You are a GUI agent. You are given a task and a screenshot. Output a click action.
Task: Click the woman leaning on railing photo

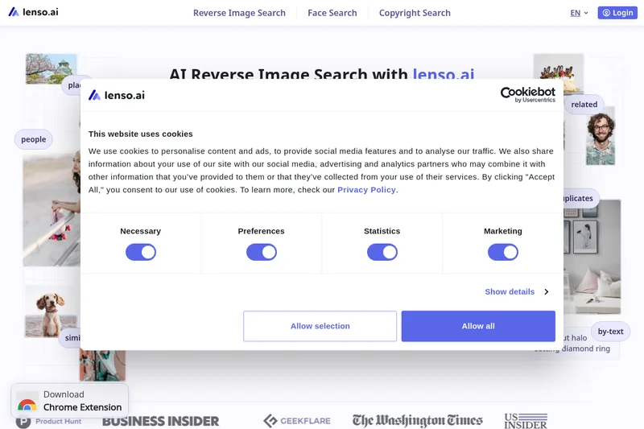(52, 210)
